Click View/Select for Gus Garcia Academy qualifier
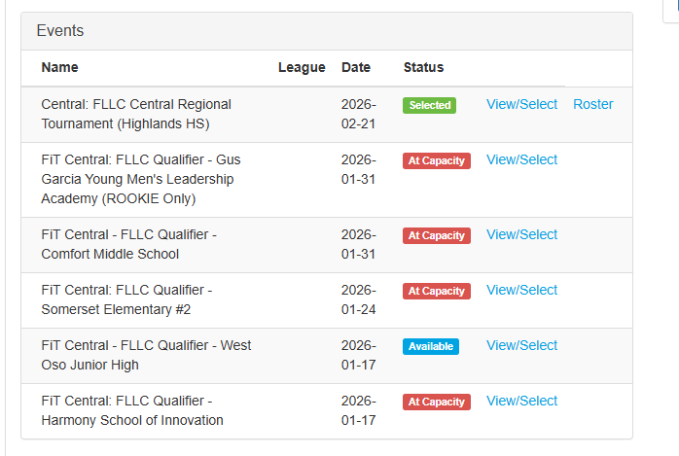Screen dimensions: 679x456 coord(521,159)
